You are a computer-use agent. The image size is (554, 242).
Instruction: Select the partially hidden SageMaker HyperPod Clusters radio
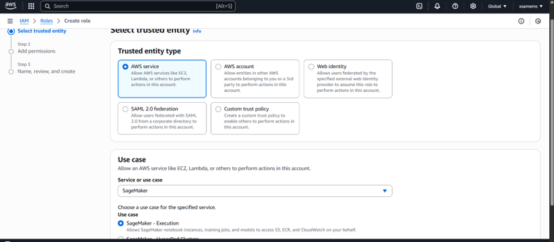point(121,238)
